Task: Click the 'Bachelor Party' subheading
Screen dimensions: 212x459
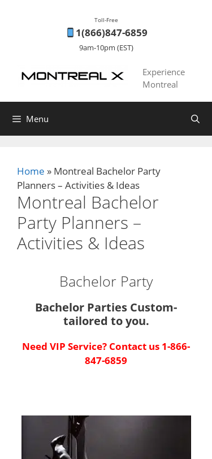Action: (x=106, y=282)
